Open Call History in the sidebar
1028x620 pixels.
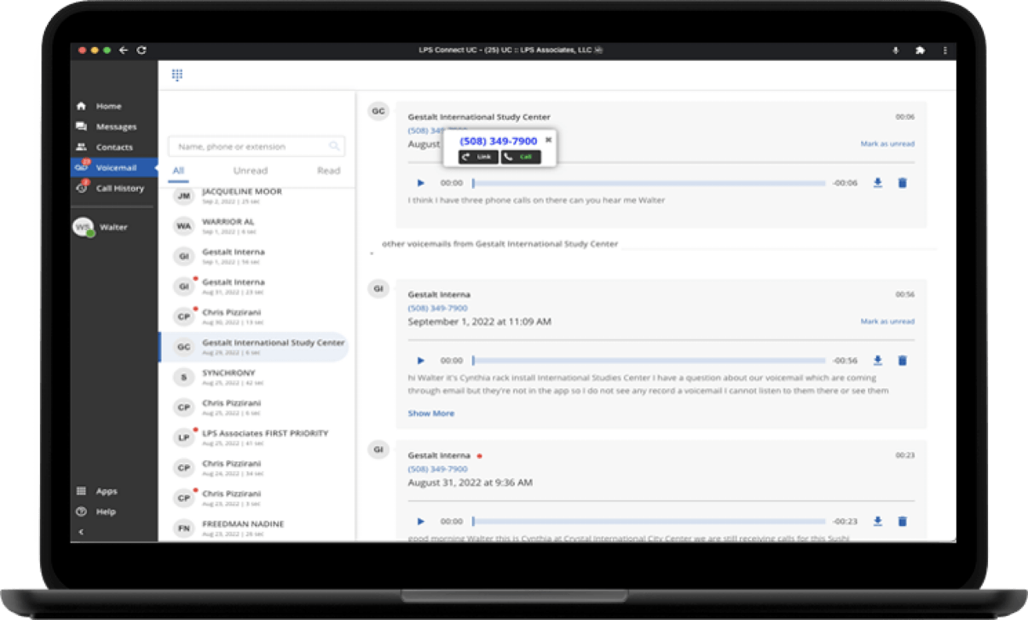[x=120, y=189]
